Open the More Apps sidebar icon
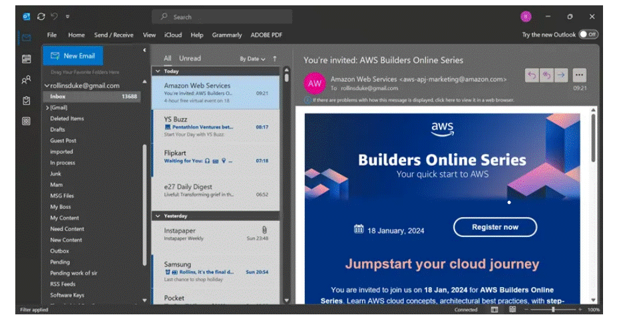This screenshot has height=321, width=617. 27,121
